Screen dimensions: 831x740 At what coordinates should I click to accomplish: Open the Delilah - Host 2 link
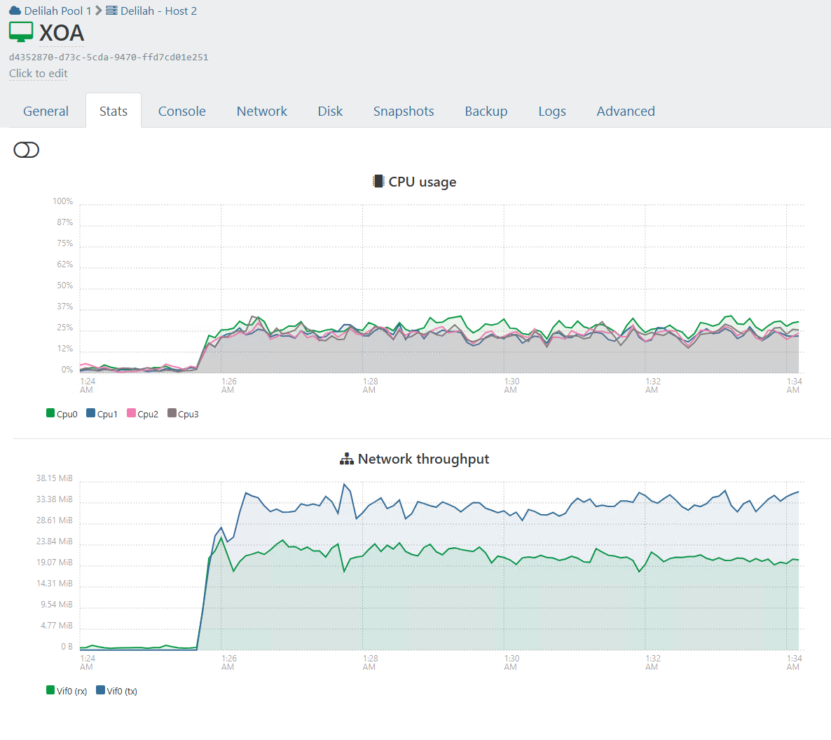pos(158,11)
